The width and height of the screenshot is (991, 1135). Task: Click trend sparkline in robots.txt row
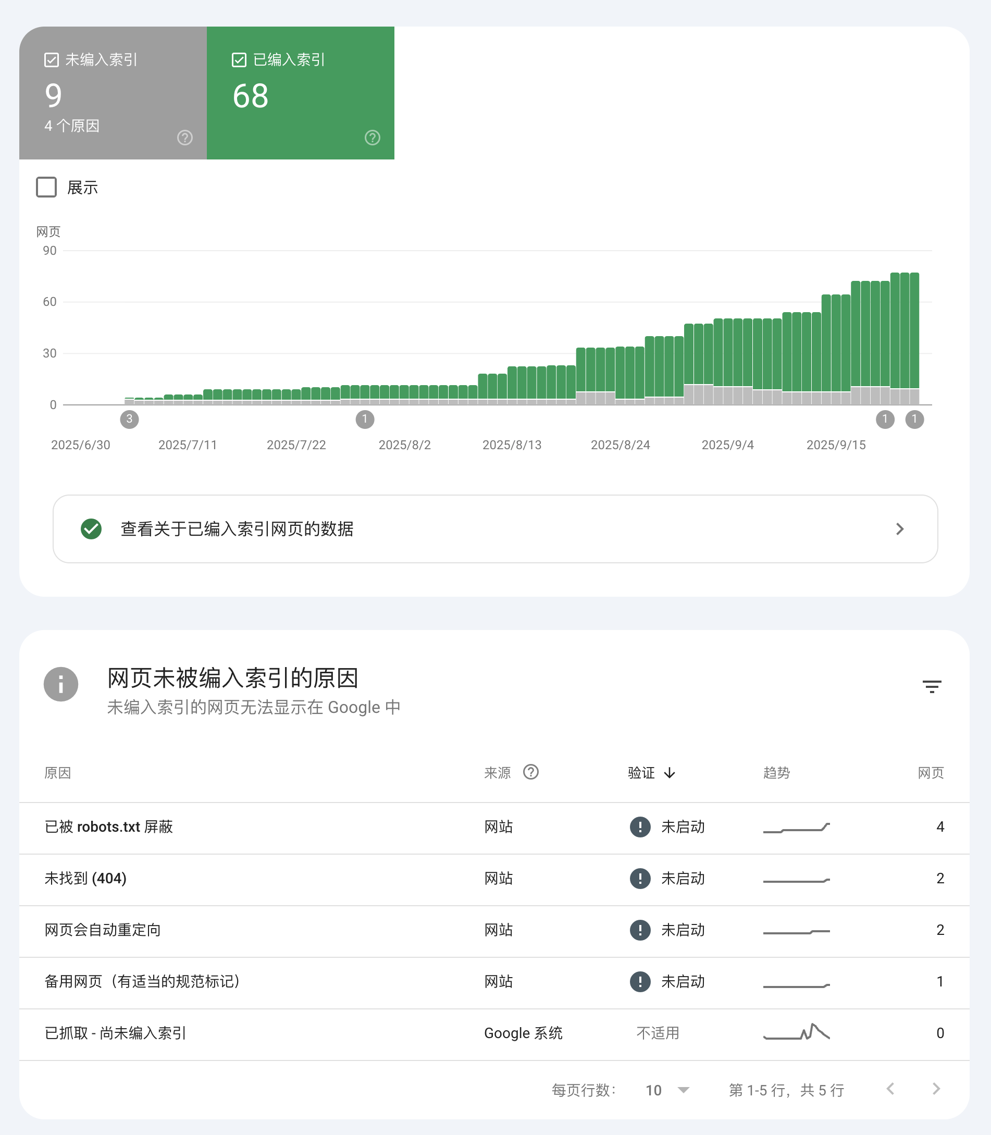click(796, 828)
